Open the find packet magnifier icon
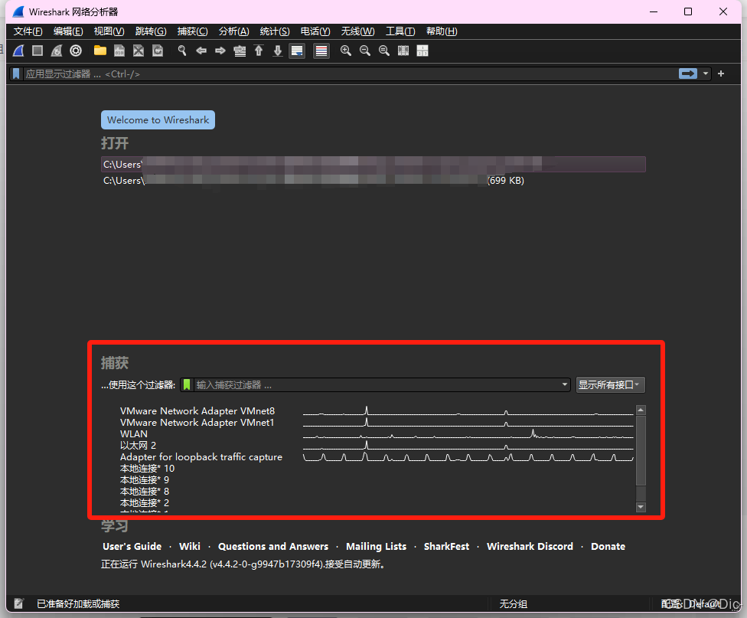747x618 pixels. [182, 51]
